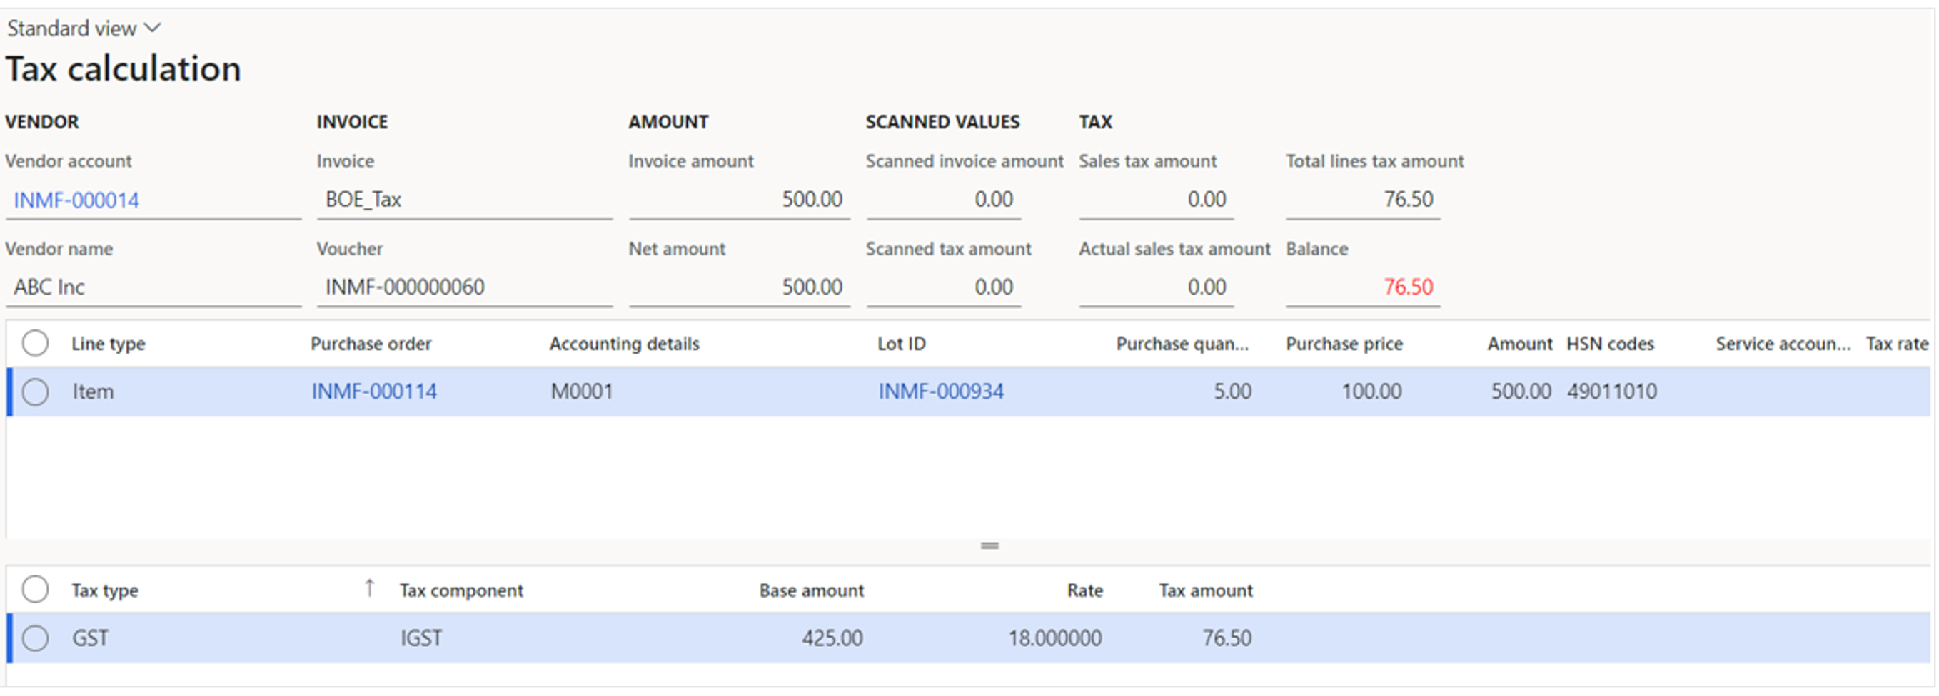Click the Amount column header
Viewport: 1939px width, 696px height.
click(x=1520, y=344)
